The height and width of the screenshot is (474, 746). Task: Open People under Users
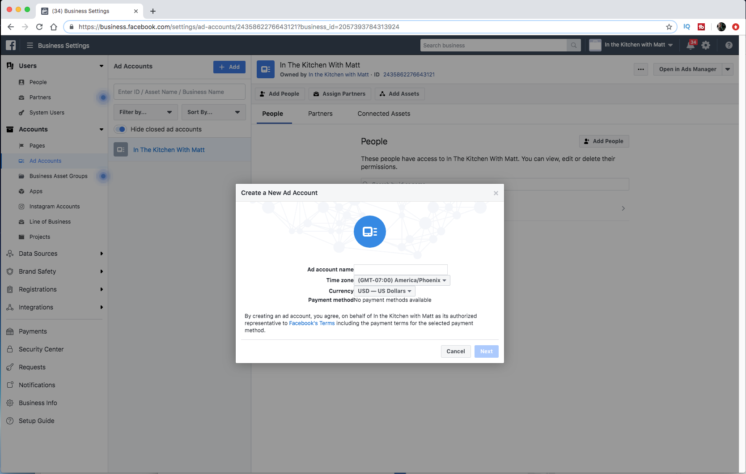[x=38, y=82]
